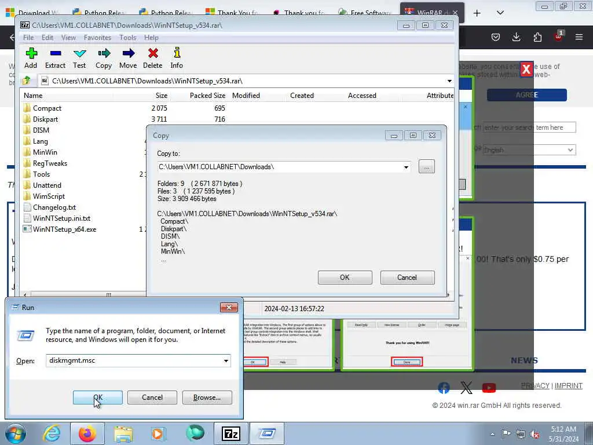The width and height of the screenshot is (593, 445).
Task: Open Internet Explorer from taskbar
Action: click(52, 433)
